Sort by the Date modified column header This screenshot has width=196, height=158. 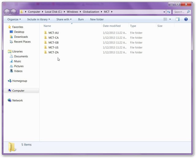pyautogui.click(x=111, y=26)
